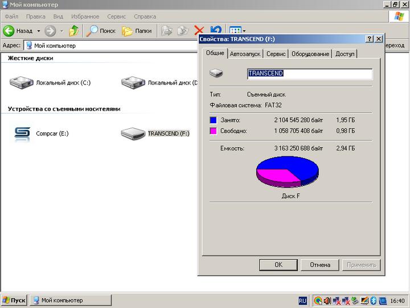410x308 pixels.
Task: Switch to the Оборудование tab
Action: (x=310, y=54)
